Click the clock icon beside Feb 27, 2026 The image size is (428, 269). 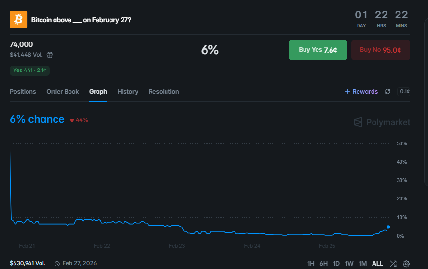[57, 264]
